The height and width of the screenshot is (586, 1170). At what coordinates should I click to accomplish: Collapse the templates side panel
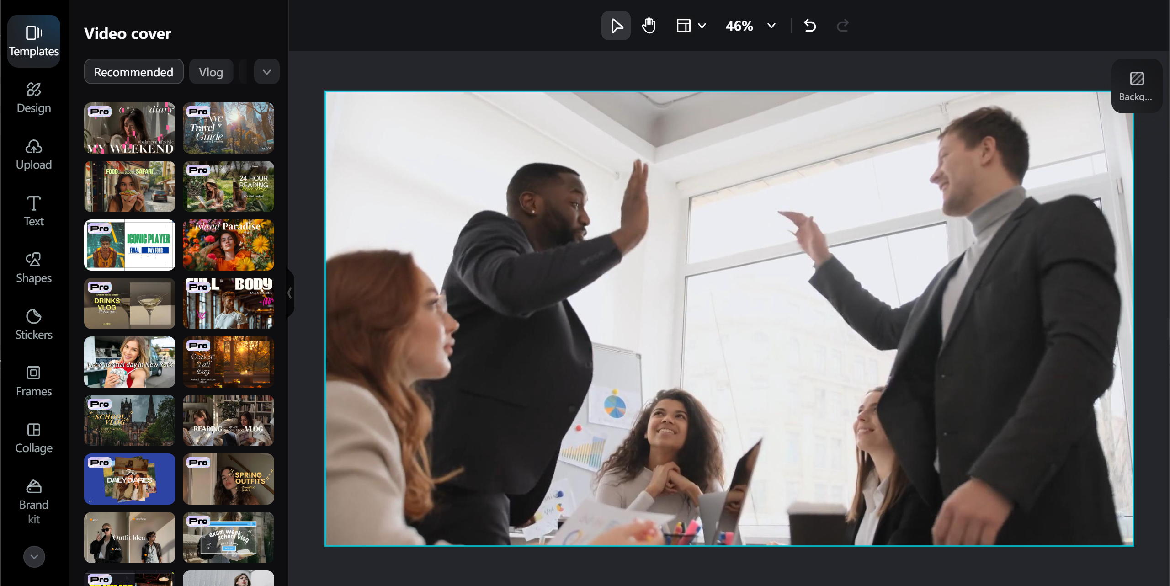pyautogui.click(x=290, y=293)
